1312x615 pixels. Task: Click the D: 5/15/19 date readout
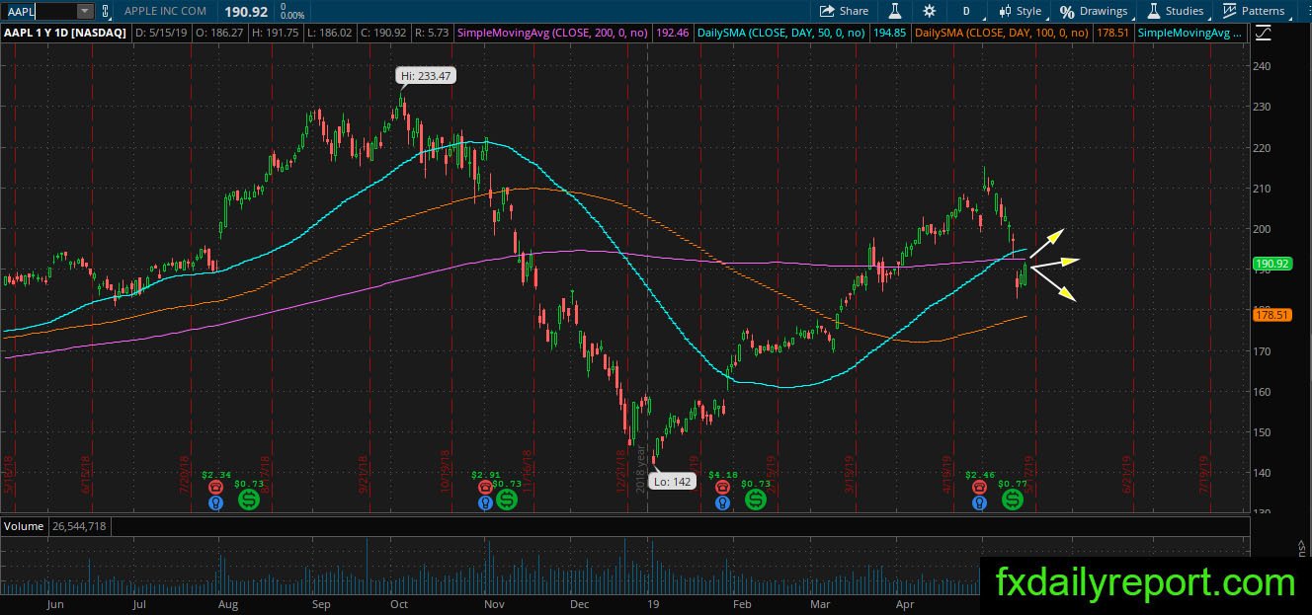click(161, 33)
